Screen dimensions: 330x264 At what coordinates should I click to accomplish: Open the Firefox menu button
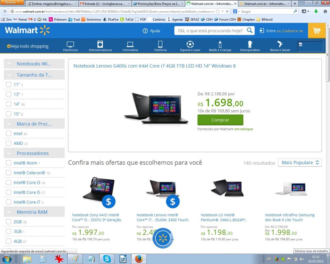12,2
